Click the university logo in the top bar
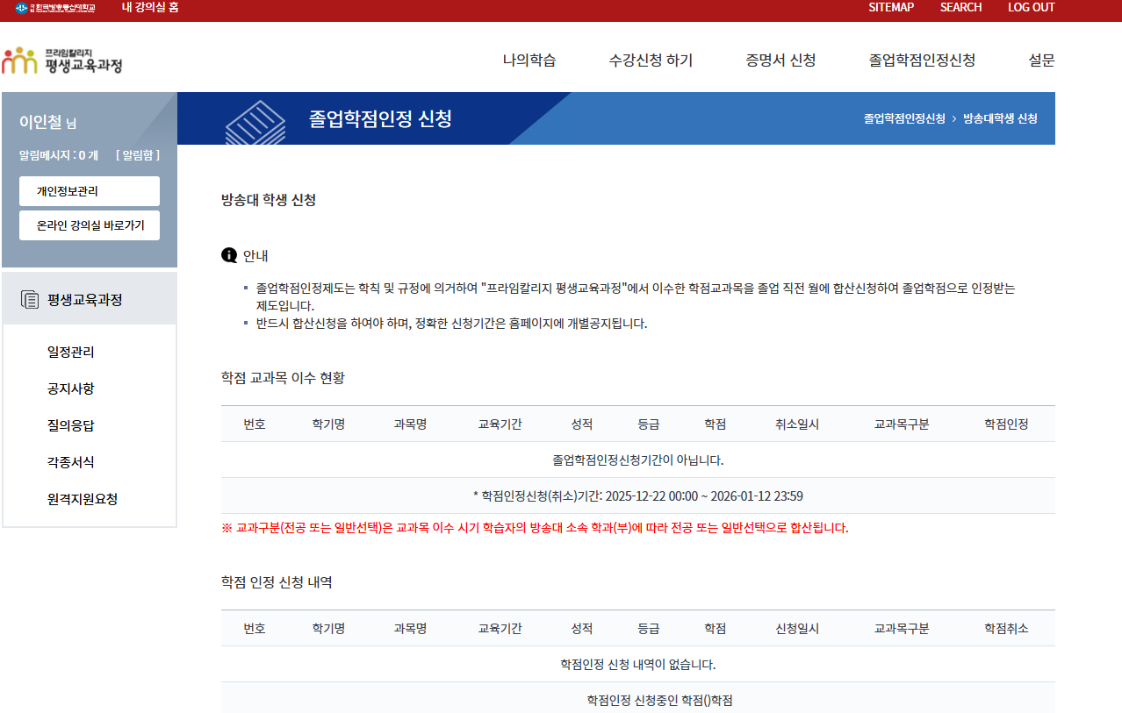 pyautogui.click(x=55, y=8)
